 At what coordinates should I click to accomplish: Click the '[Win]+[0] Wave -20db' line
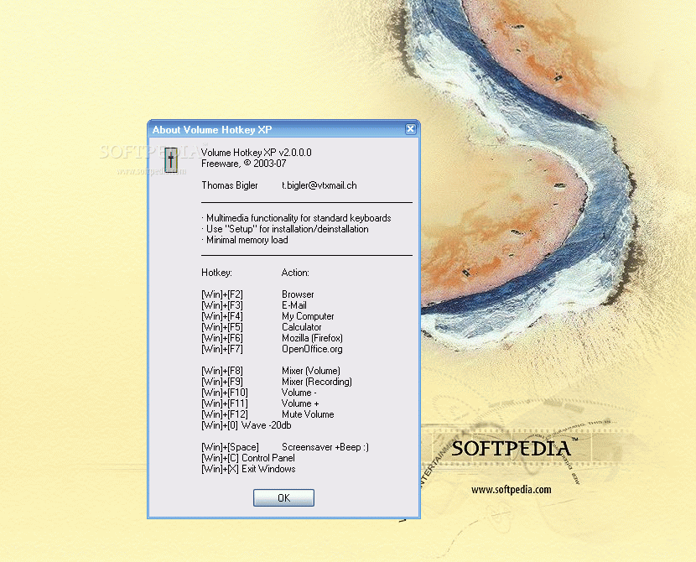click(247, 425)
